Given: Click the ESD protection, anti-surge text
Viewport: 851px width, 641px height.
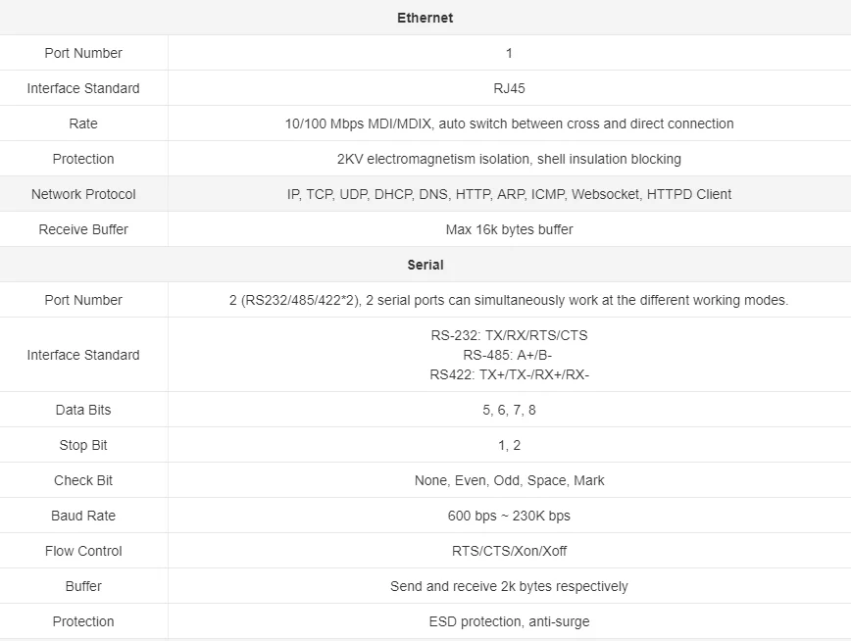Looking at the screenshot, I should coord(509,621).
